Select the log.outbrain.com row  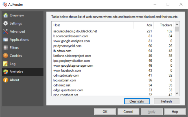tap(113, 80)
